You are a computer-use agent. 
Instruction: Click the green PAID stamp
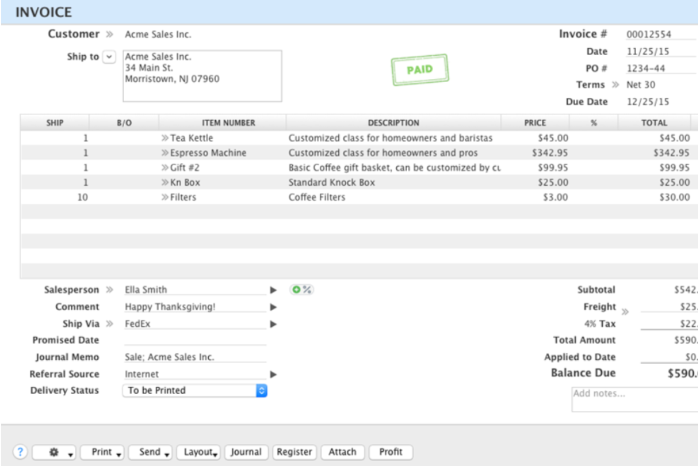pyautogui.click(x=421, y=69)
